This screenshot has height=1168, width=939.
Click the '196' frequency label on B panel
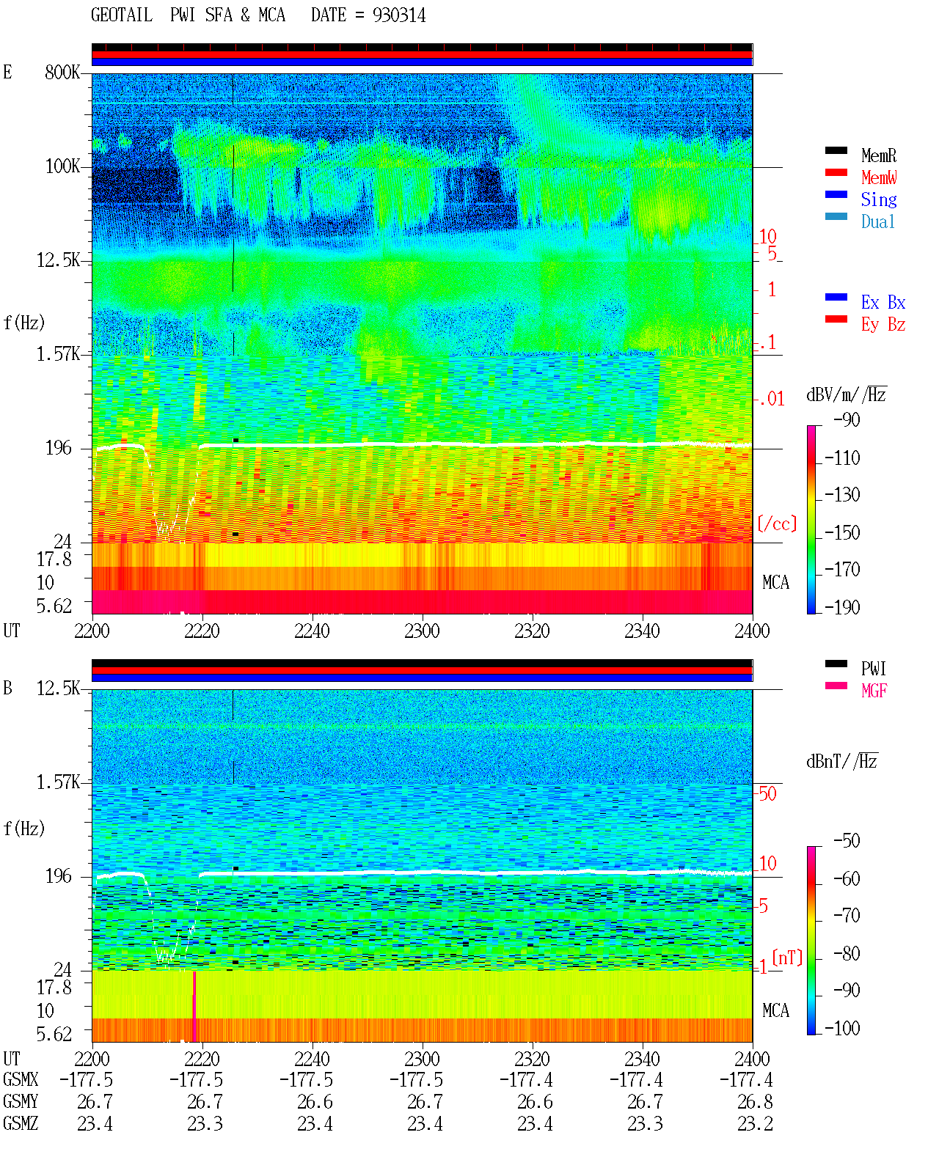[x=59, y=876]
